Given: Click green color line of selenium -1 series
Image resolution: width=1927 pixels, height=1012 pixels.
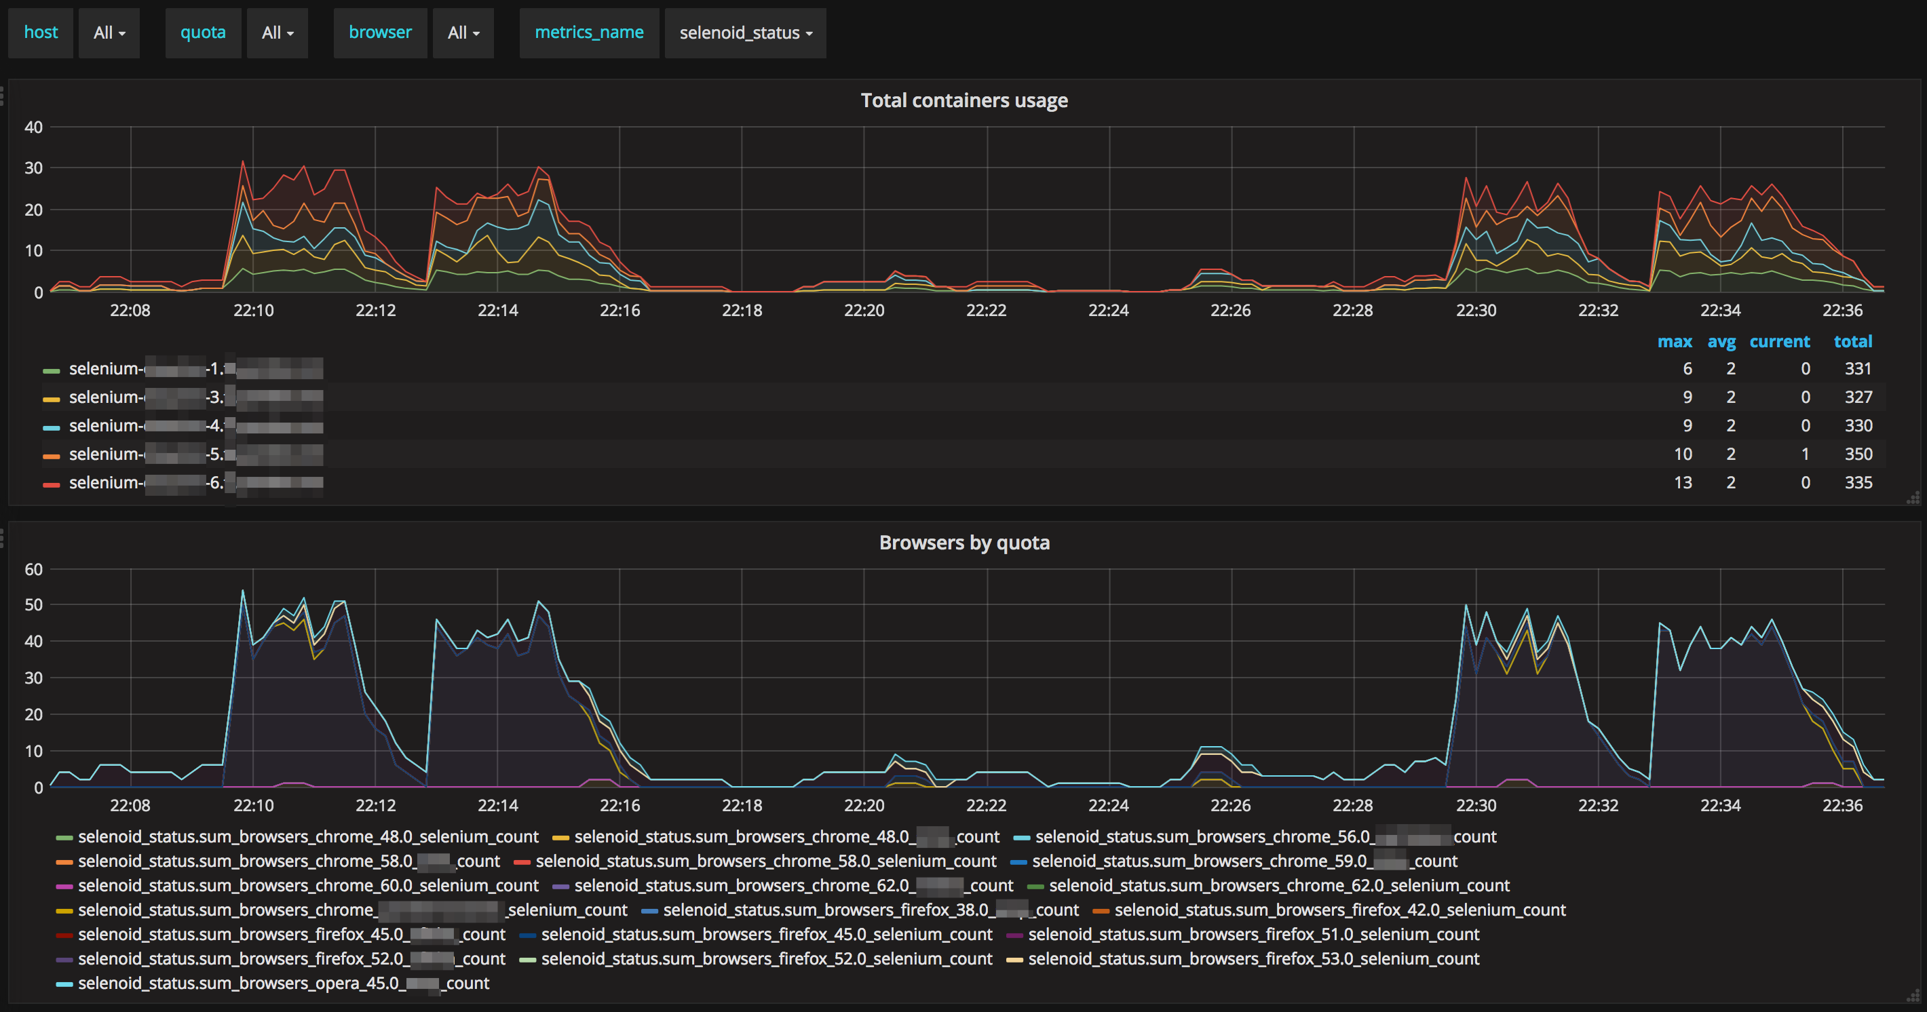Looking at the screenshot, I should click(x=52, y=370).
